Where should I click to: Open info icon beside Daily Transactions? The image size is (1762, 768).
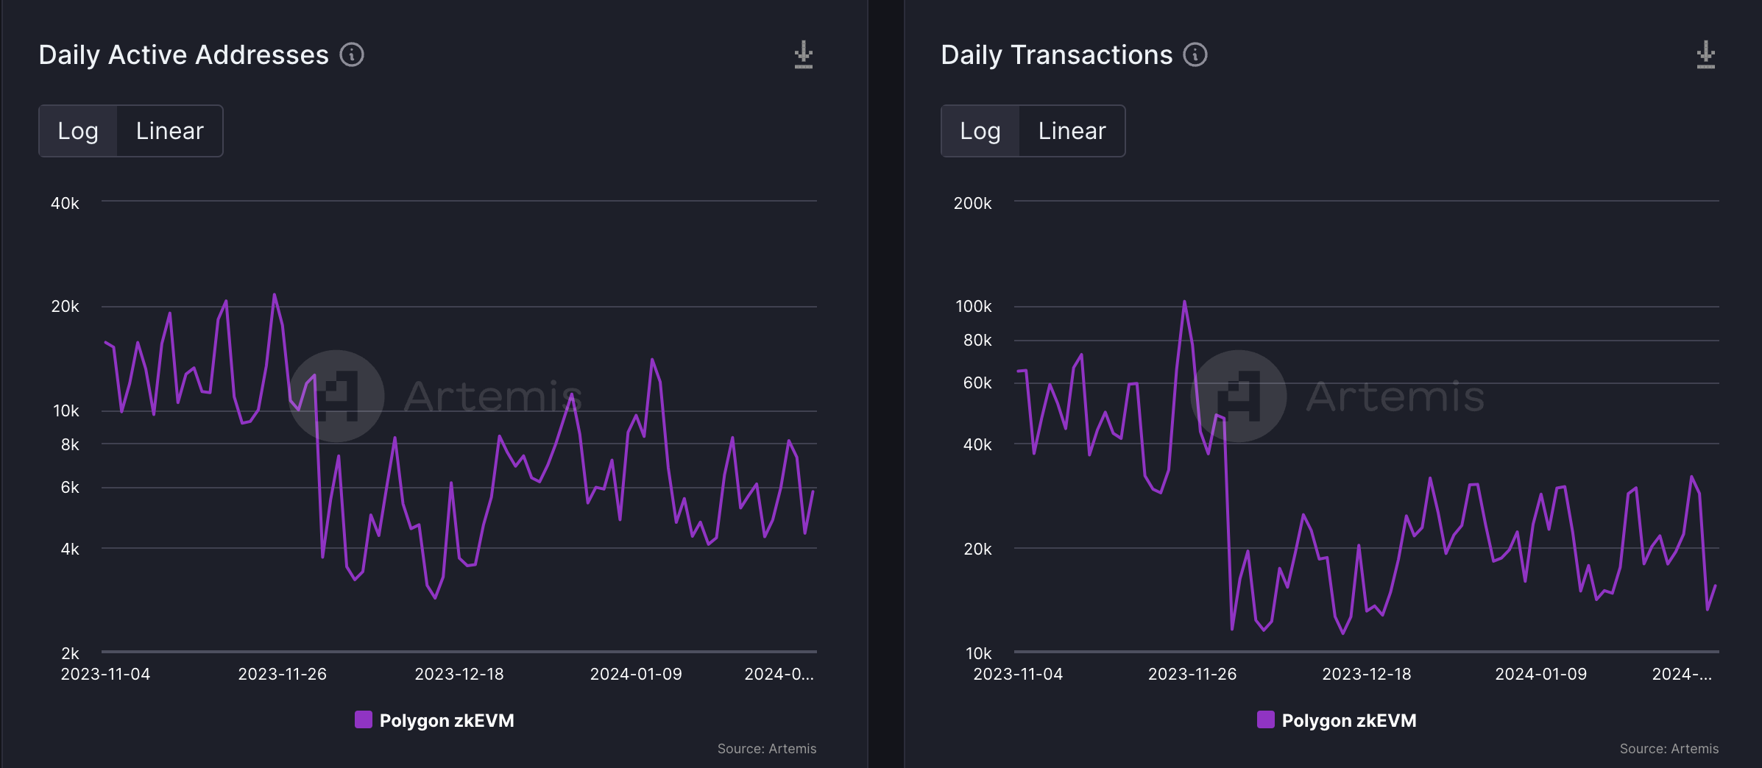(1195, 55)
